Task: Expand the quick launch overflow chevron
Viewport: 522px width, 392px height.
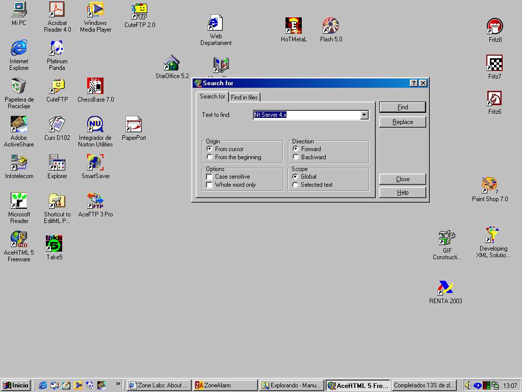Action: (x=118, y=384)
